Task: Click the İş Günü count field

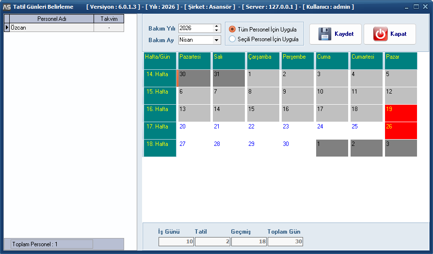Action: pos(176,241)
